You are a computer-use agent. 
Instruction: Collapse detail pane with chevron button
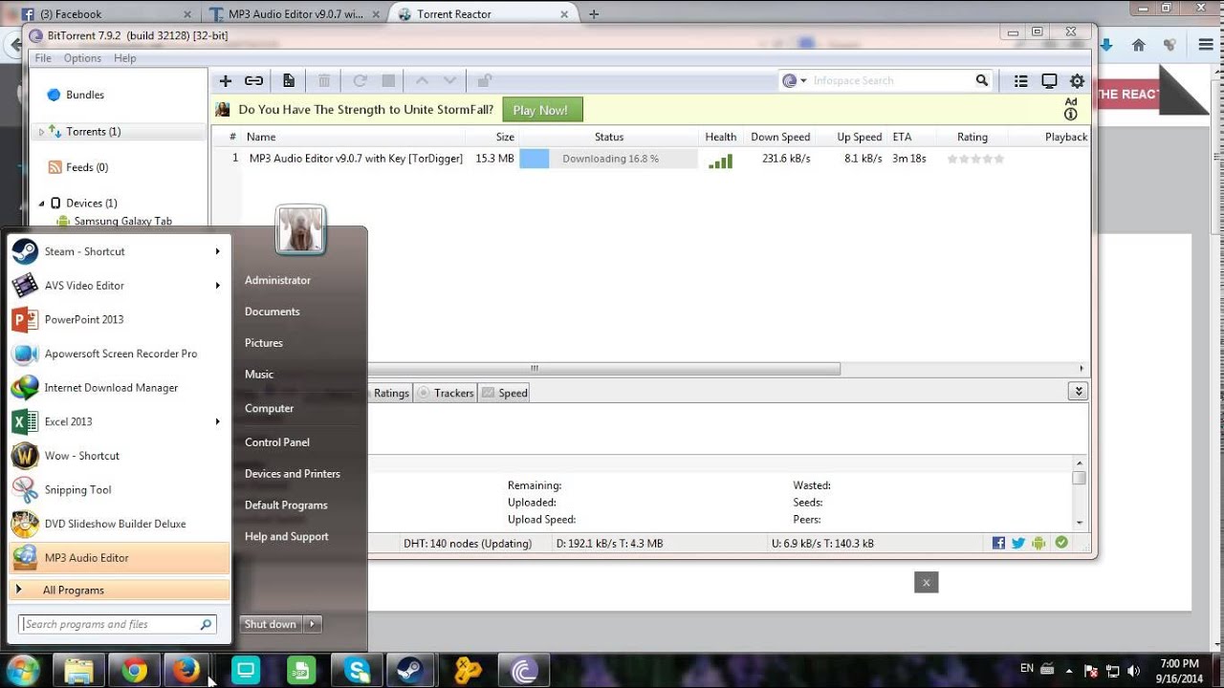[x=1079, y=392]
